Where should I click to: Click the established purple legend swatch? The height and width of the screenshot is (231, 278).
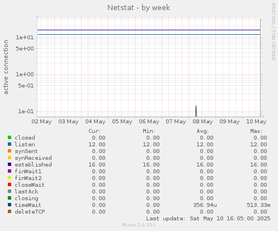pyautogui.click(x=10, y=164)
